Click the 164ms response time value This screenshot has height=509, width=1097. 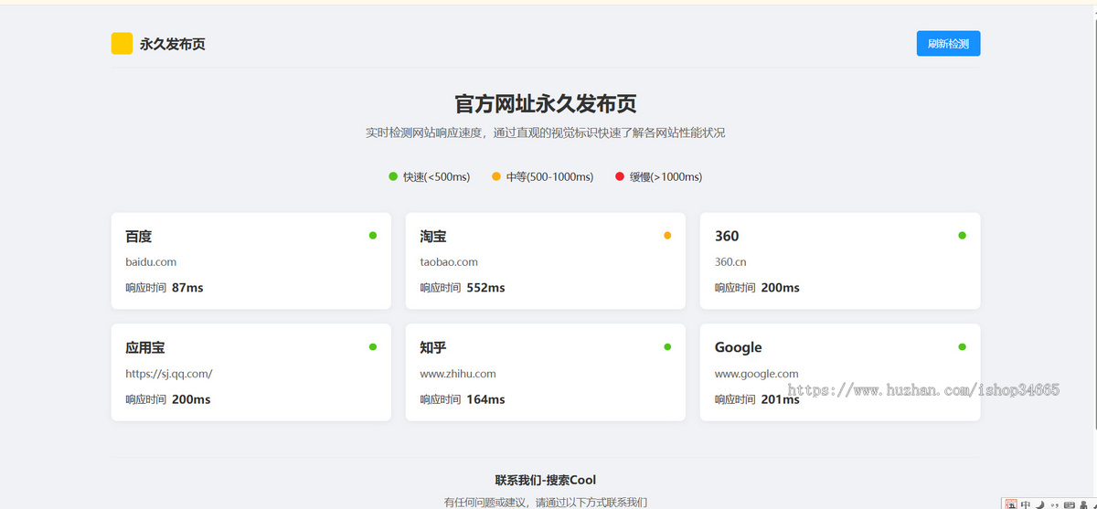coord(485,399)
